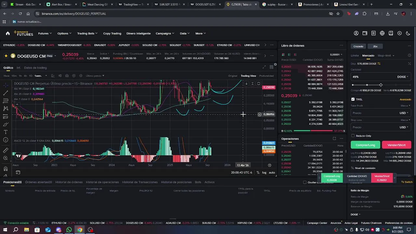Screen dimensions: 416x234
Task: Open the Órdenes abiertas(0) tab
Action: [x=38, y=182]
